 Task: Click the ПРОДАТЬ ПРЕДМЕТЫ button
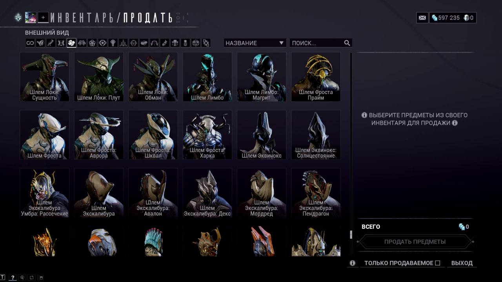click(415, 242)
